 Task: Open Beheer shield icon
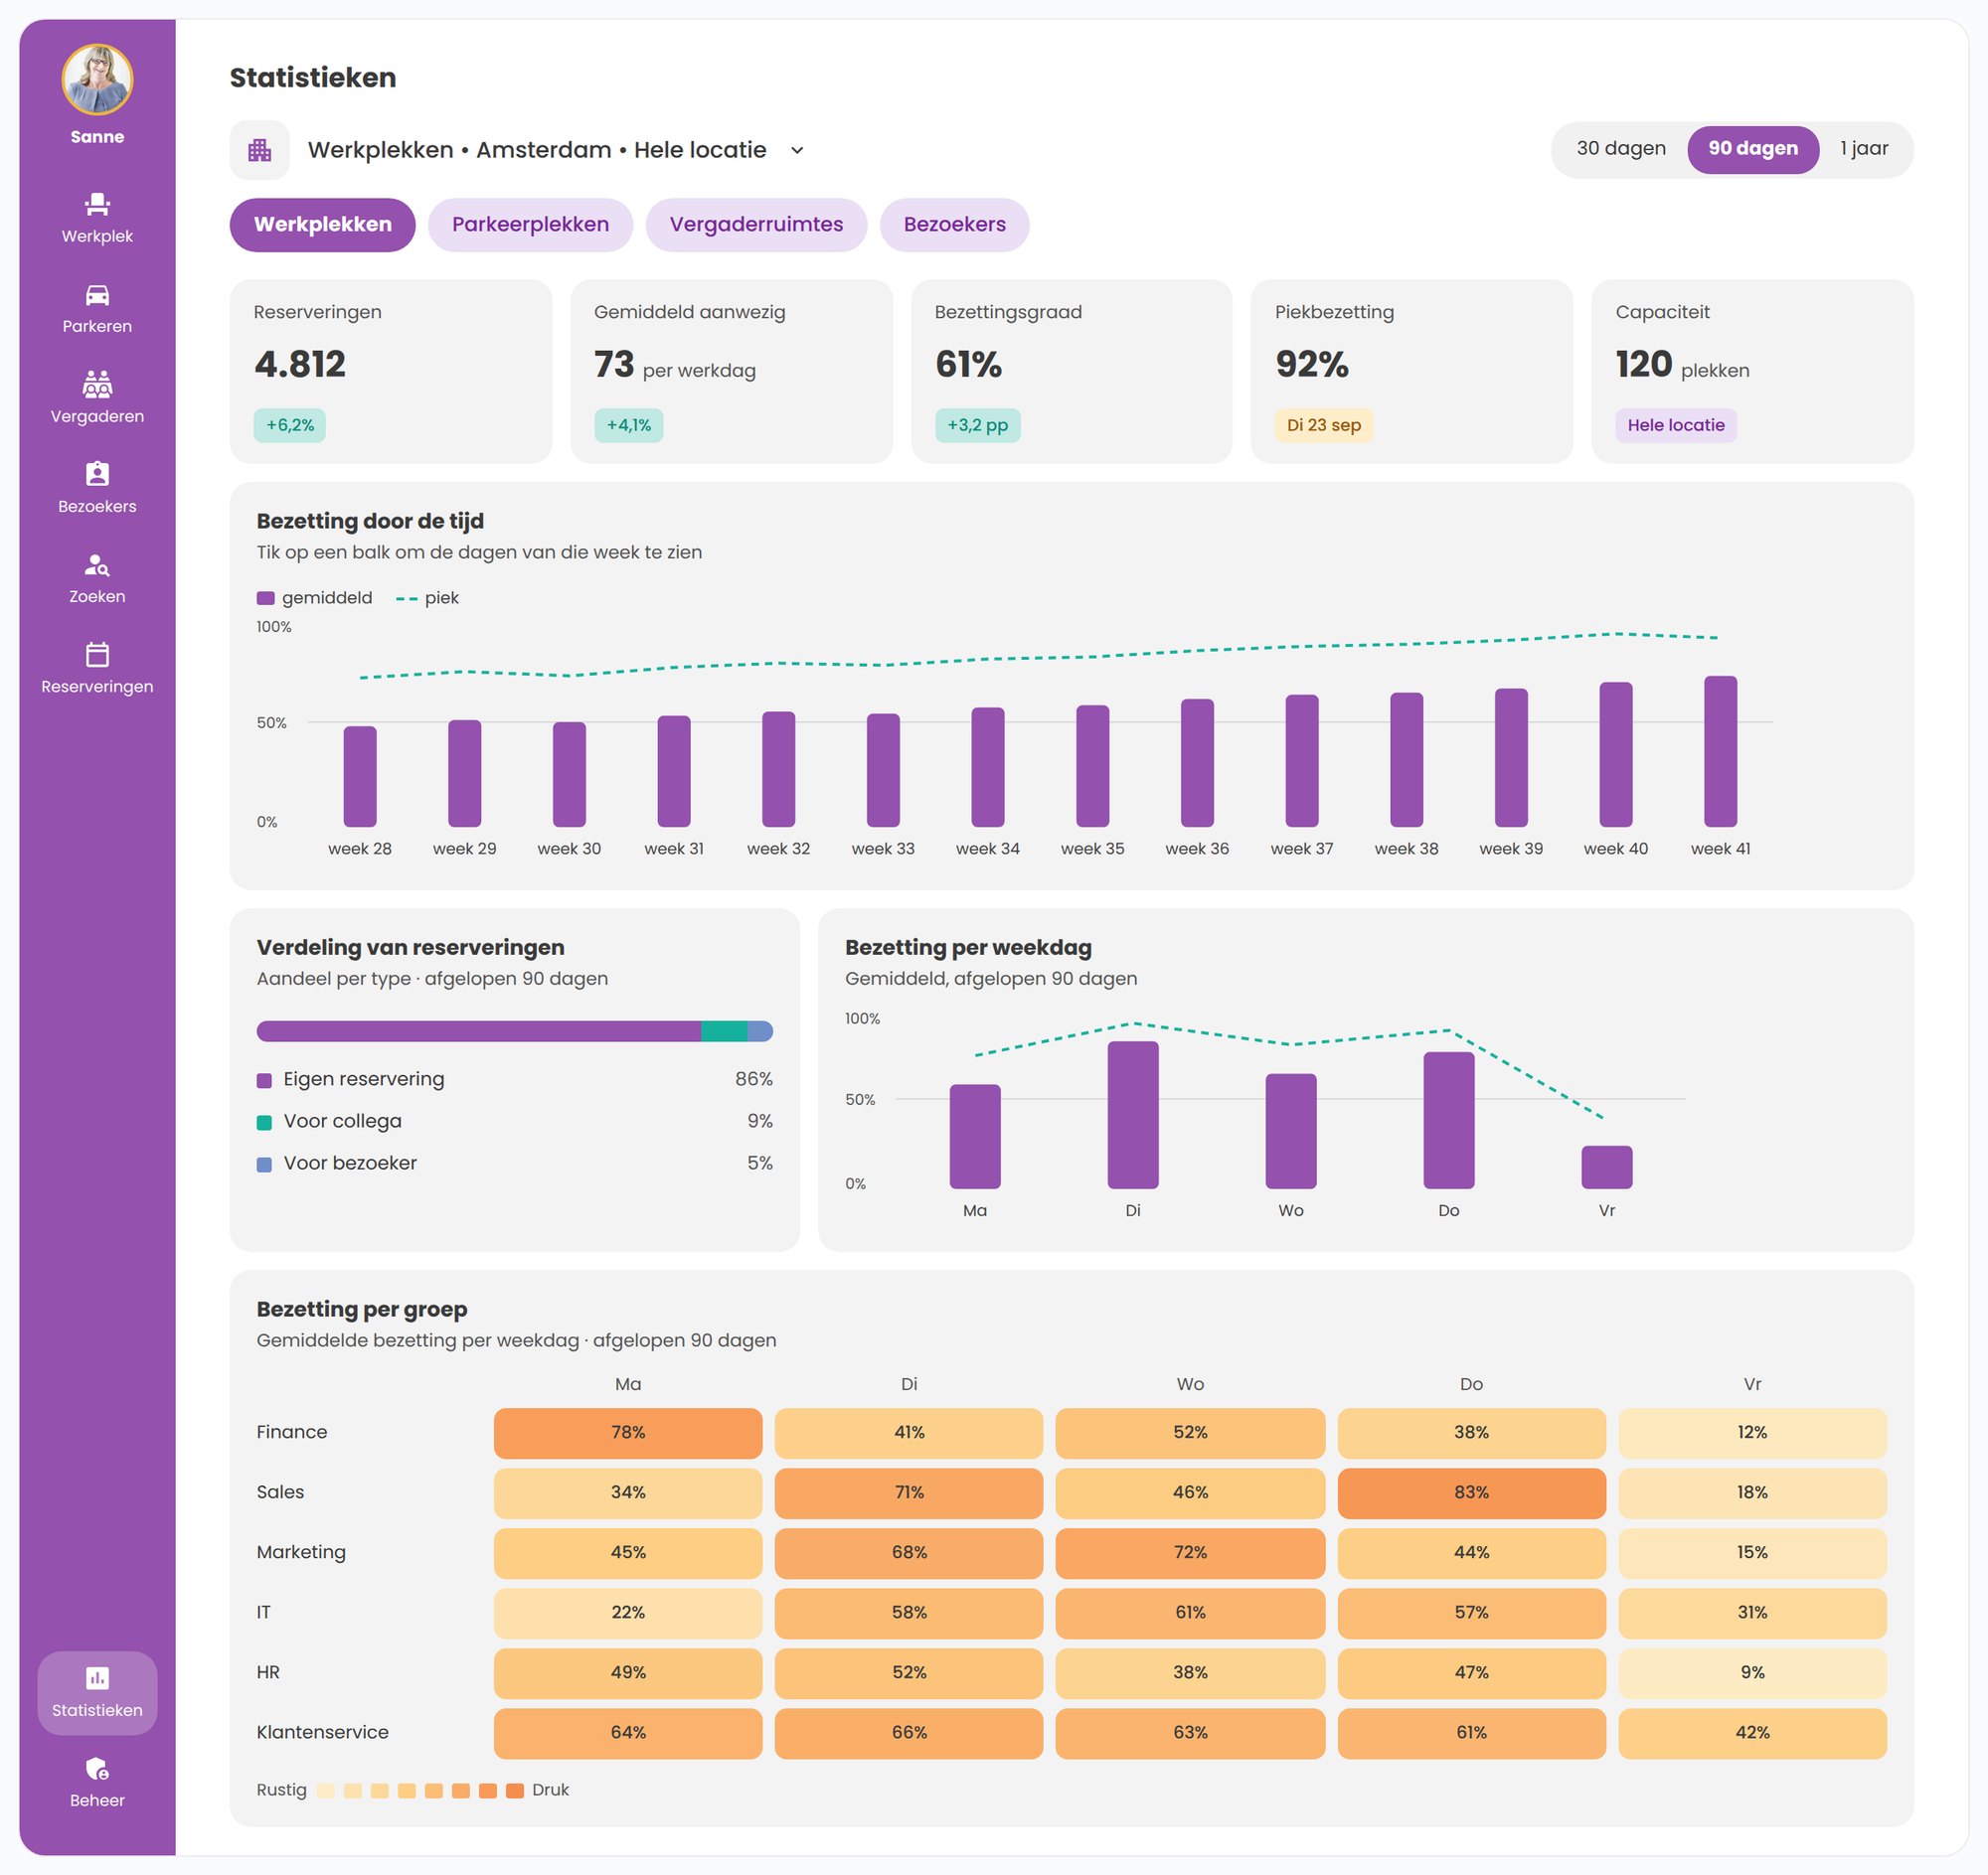coord(97,1769)
